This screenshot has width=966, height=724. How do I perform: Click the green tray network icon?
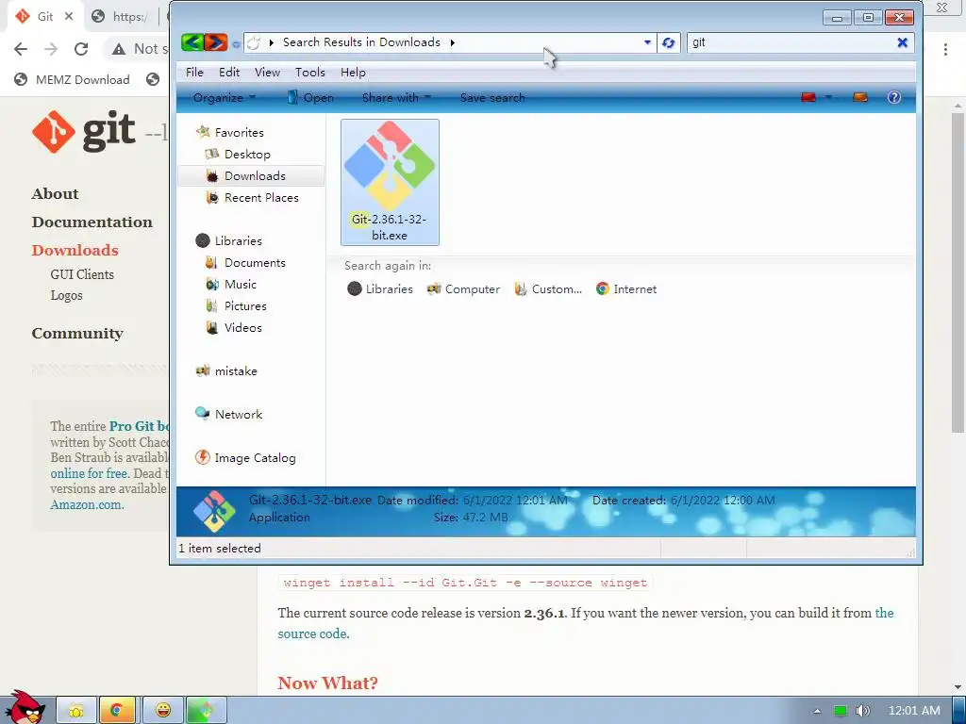(841, 711)
